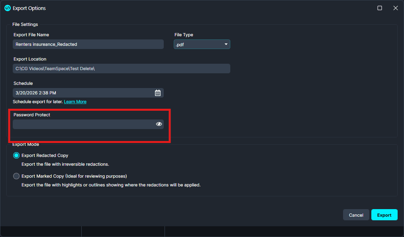Screen dimensions: 404x237
Task: Select Export Marked Copy radio button
Action: pos(16,176)
